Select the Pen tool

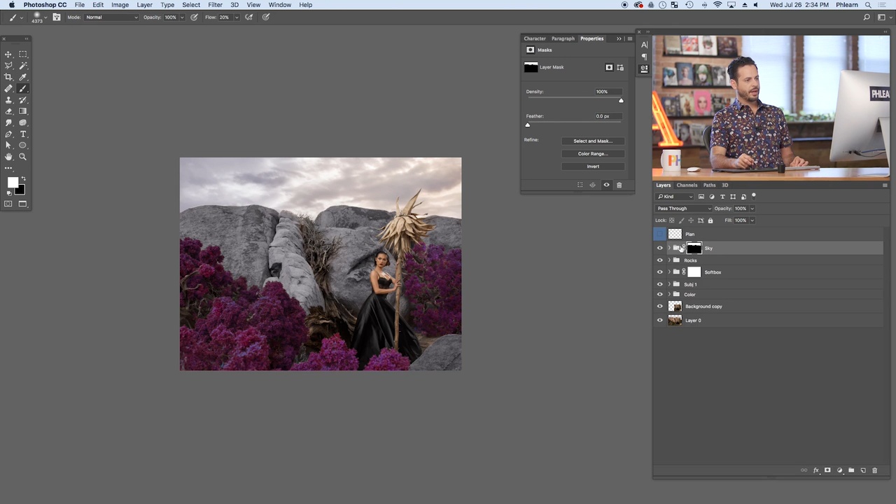coord(8,134)
